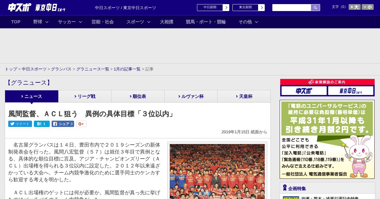
Task: Open 野球 navigation menu
Action: coord(38,22)
